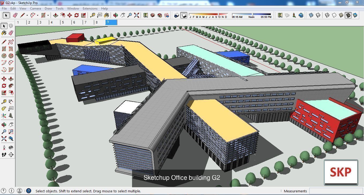364x195 pixels.
Task: Select the Text label tool in top toolbar
Action: click(x=100, y=15)
